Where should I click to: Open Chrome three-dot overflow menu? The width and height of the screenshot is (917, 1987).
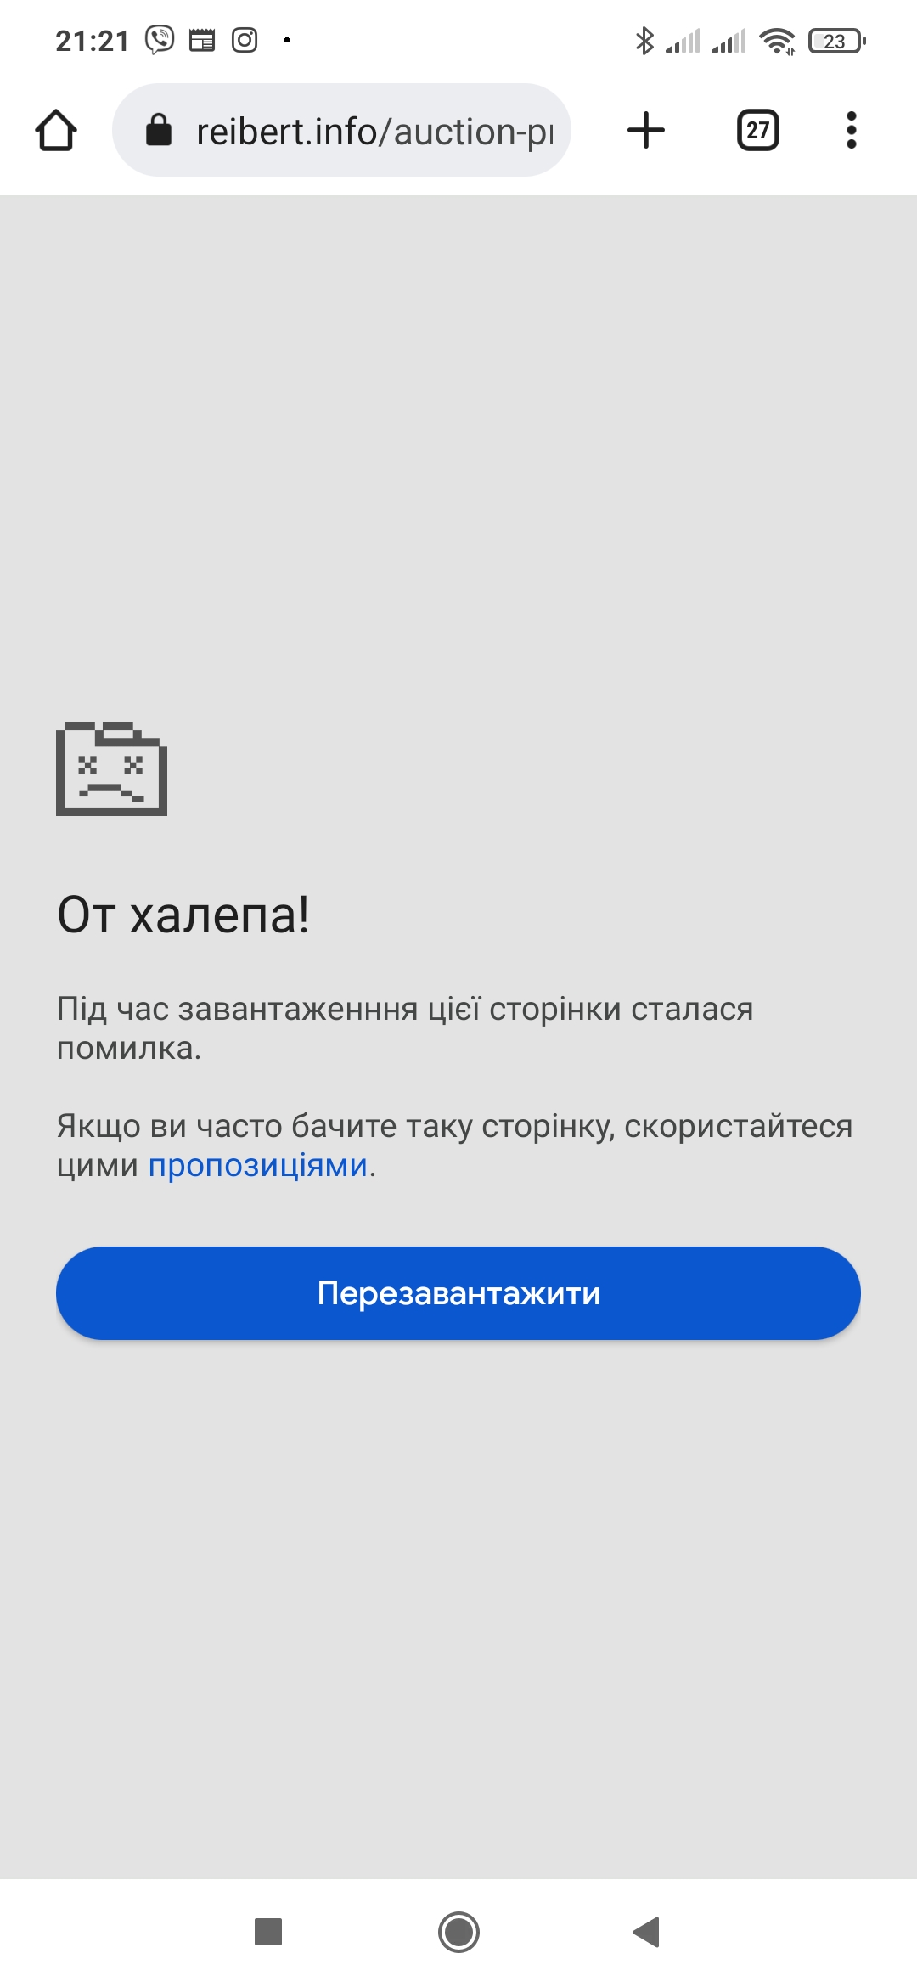(x=852, y=130)
